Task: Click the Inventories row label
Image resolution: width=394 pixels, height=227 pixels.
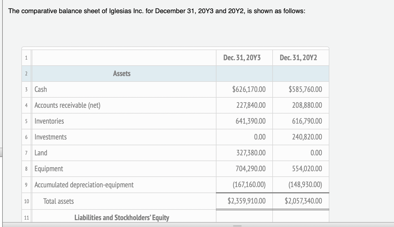Action: click(x=49, y=121)
